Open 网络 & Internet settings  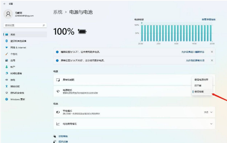[x=18, y=47]
